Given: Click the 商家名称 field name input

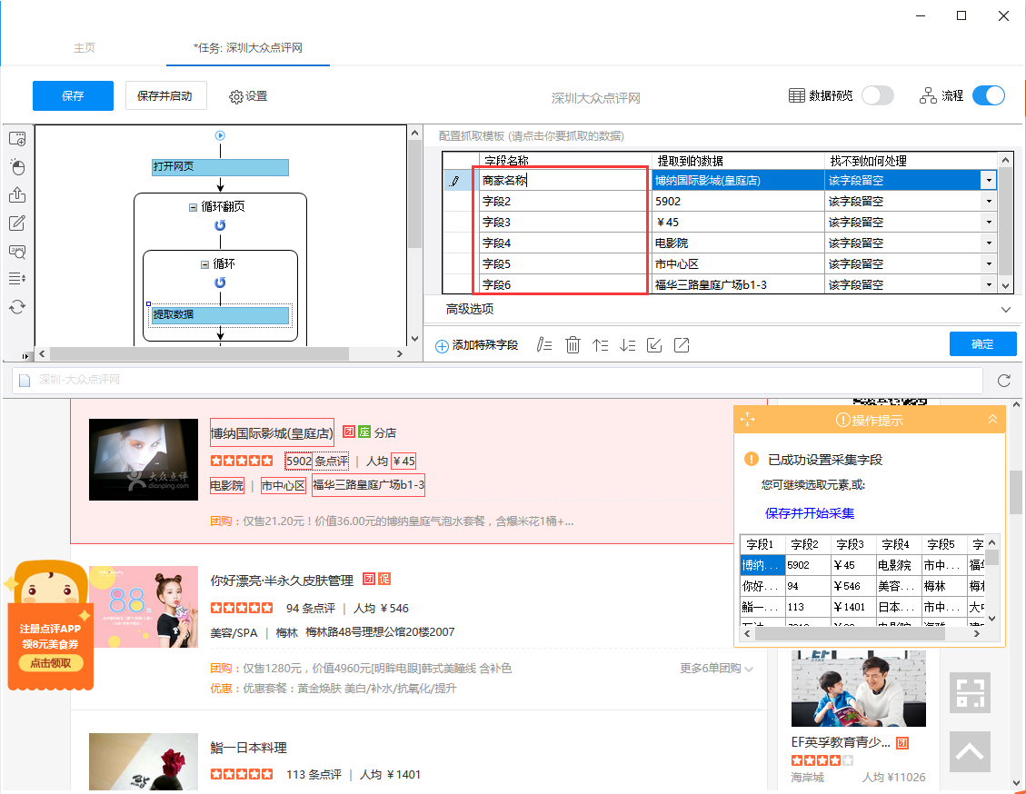Looking at the screenshot, I should (563, 181).
